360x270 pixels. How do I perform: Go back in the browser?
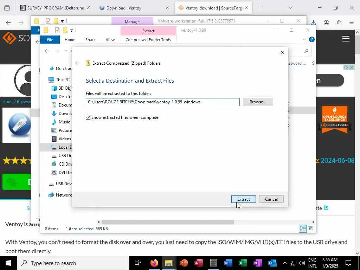pos(8,22)
